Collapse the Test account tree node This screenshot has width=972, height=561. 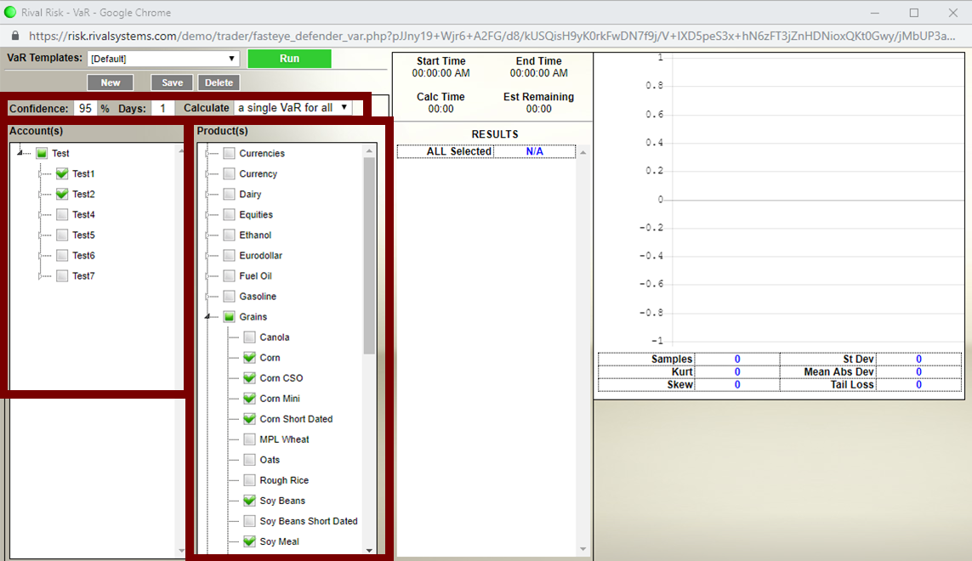coord(21,154)
